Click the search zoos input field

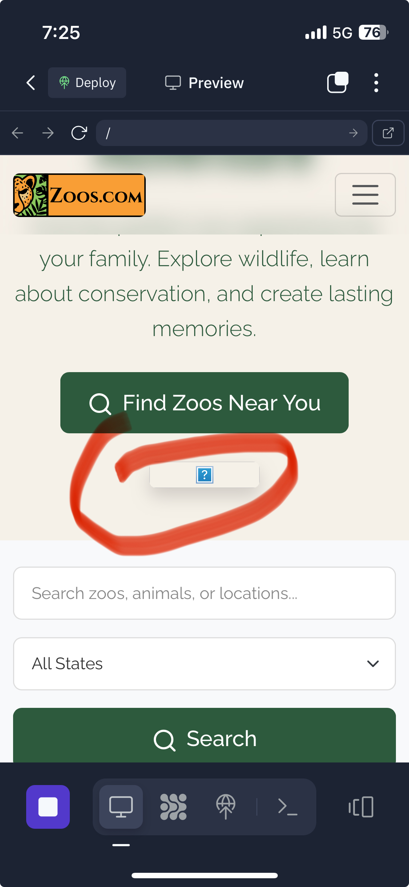(x=204, y=593)
